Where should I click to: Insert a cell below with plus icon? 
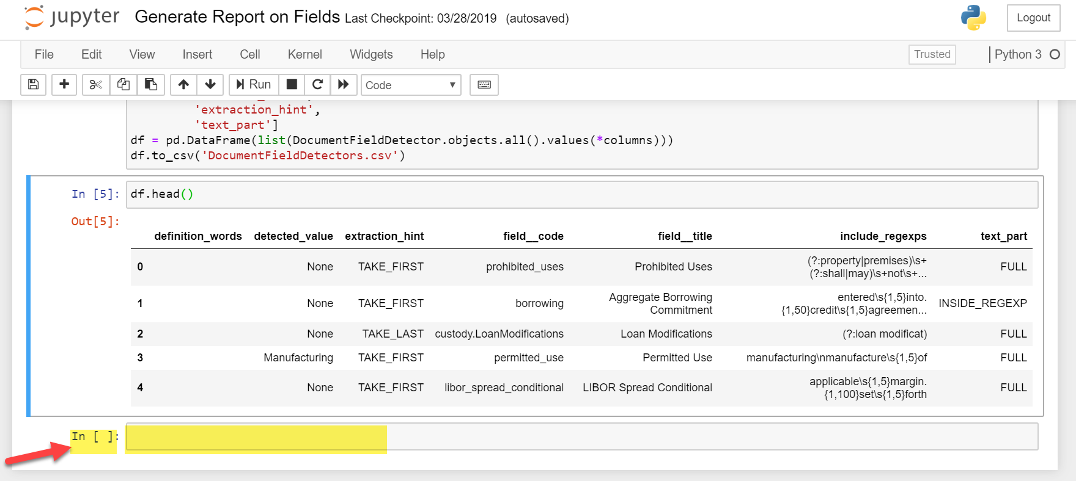64,84
